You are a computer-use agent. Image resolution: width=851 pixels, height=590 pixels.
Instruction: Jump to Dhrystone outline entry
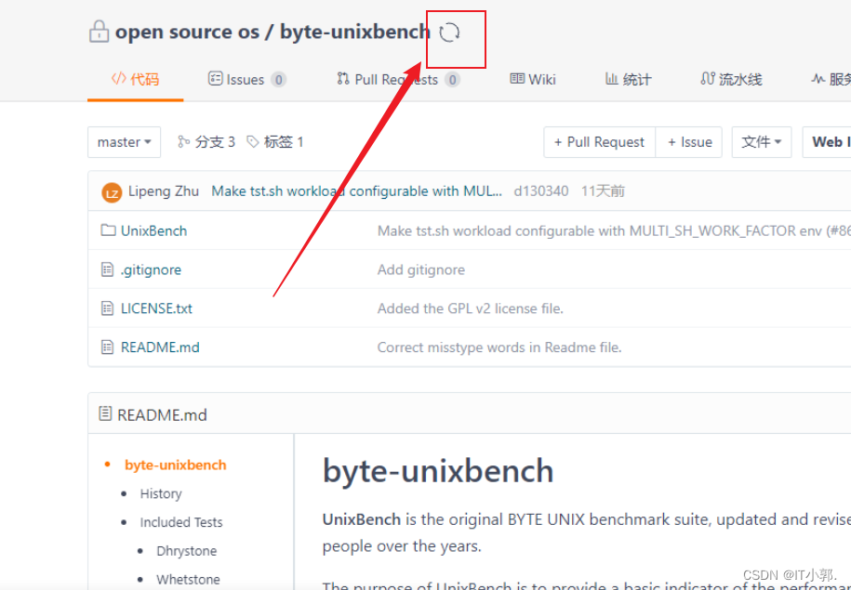point(187,551)
